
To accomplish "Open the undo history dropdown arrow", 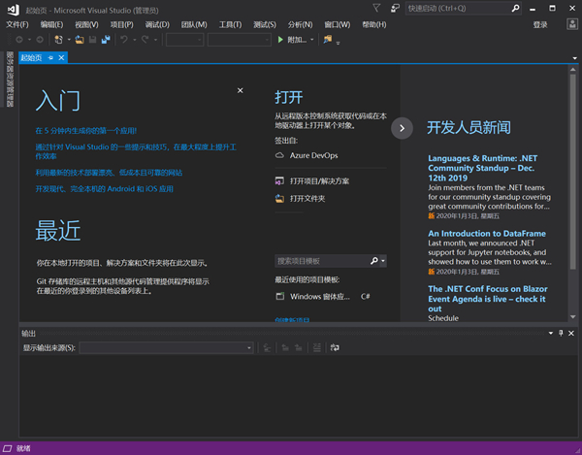I will [x=135, y=40].
